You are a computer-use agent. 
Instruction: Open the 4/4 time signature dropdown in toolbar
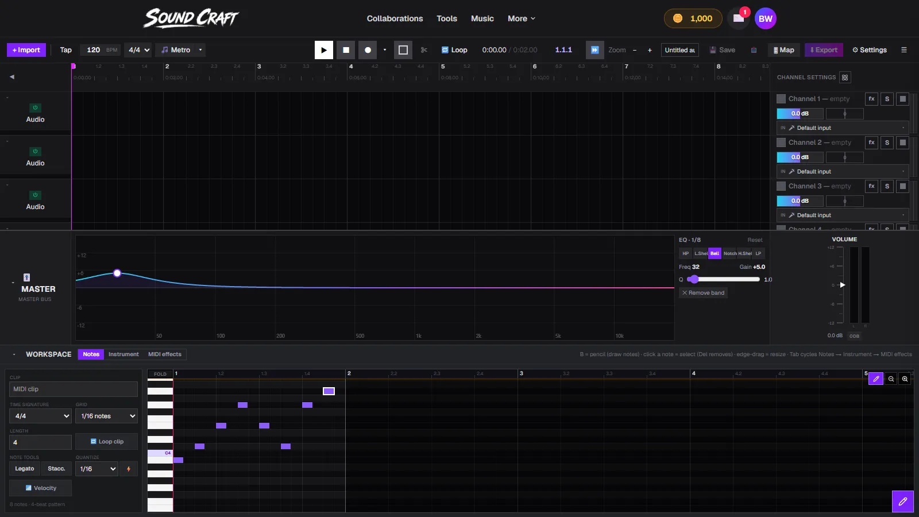tap(139, 50)
